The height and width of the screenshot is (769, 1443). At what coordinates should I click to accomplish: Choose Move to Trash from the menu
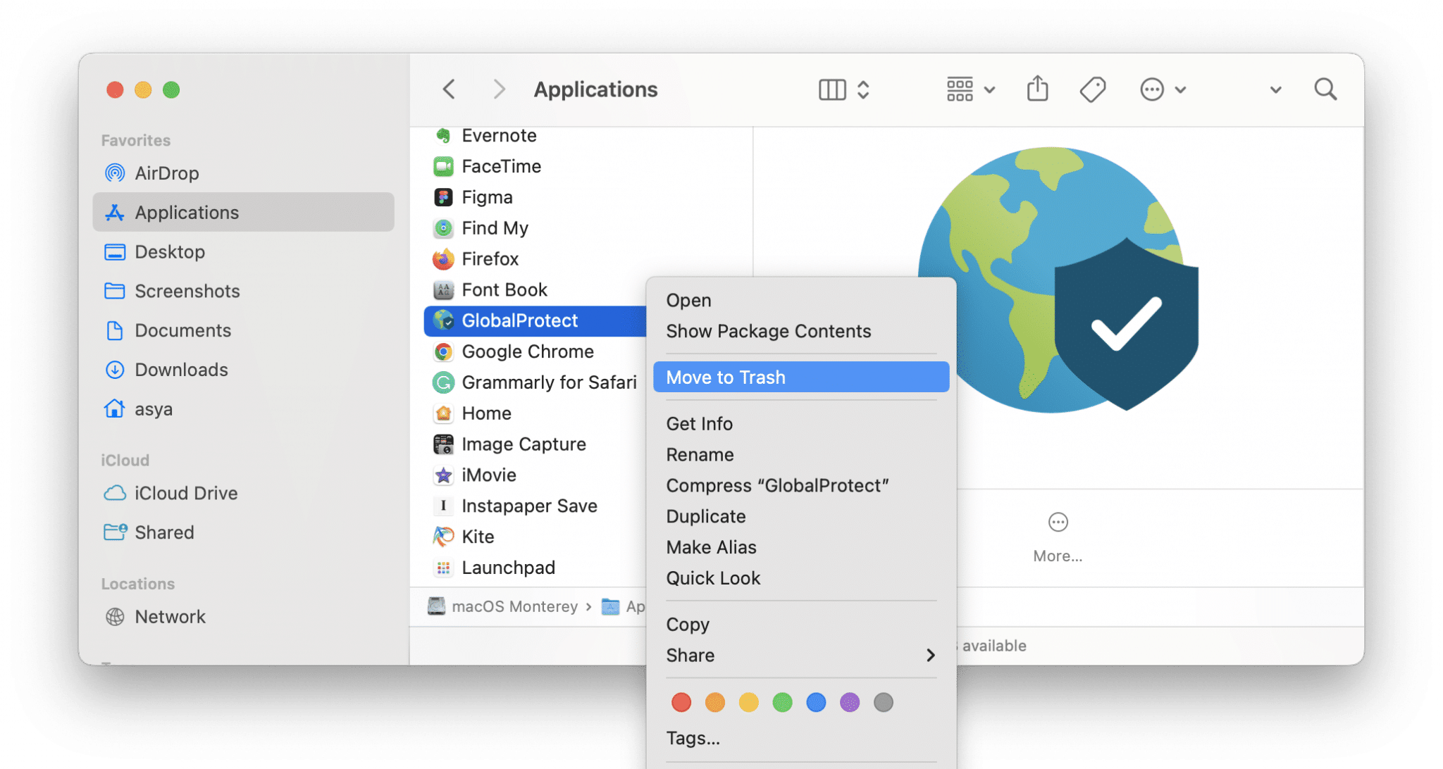tap(726, 377)
